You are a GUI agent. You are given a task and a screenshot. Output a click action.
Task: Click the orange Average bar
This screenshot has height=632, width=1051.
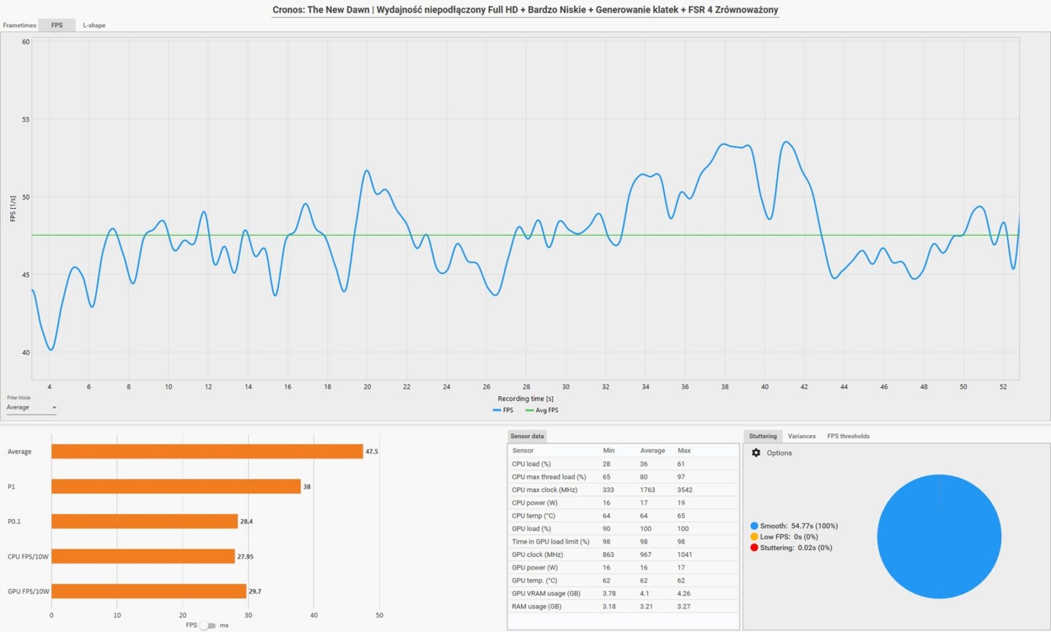click(207, 451)
